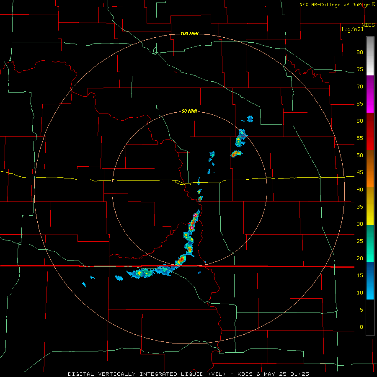Select the 100 NMI range ring label
The height and width of the screenshot is (377, 377).
[189, 34]
